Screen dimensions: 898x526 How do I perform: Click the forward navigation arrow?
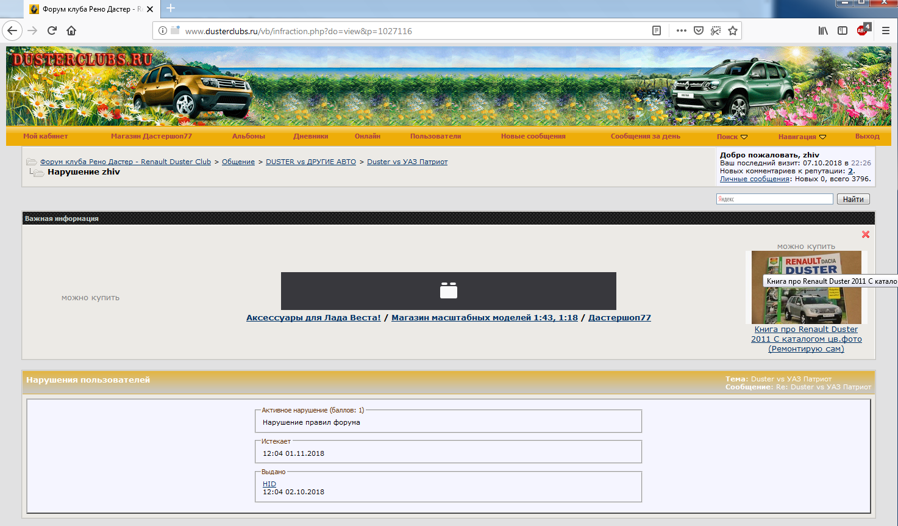(32, 31)
